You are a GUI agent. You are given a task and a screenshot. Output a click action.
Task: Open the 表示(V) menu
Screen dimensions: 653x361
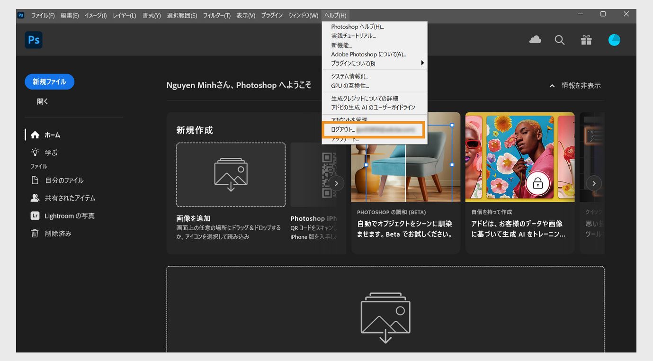pyautogui.click(x=246, y=16)
